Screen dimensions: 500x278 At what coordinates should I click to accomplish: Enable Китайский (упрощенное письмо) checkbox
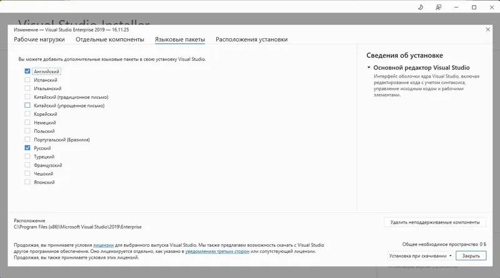[27, 105]
